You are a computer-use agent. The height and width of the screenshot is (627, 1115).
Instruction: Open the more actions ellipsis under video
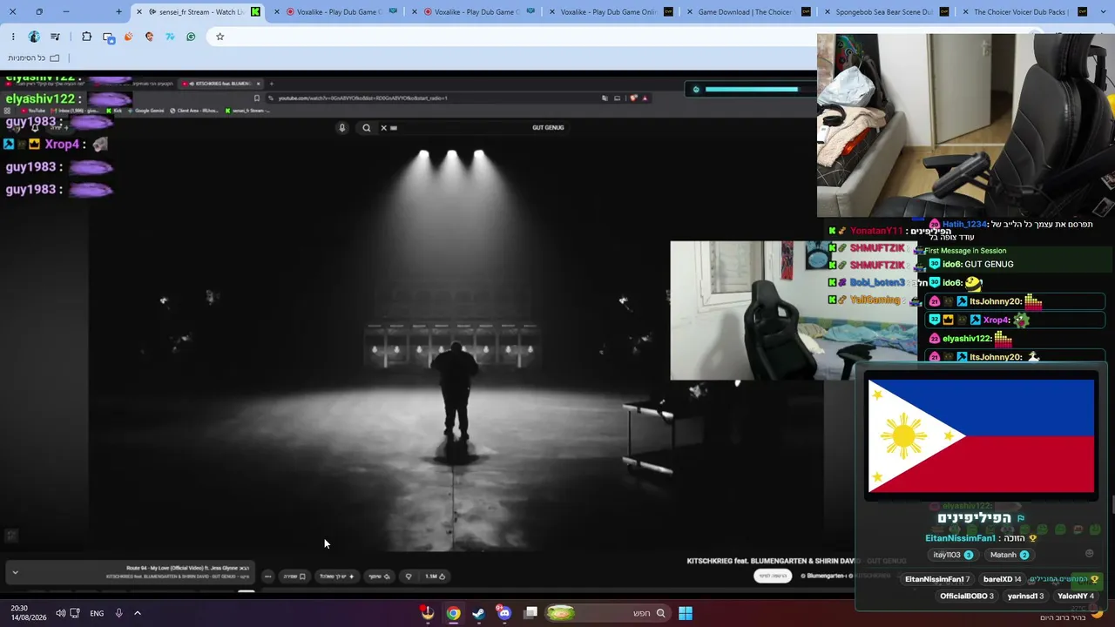[x=267, y=576]
